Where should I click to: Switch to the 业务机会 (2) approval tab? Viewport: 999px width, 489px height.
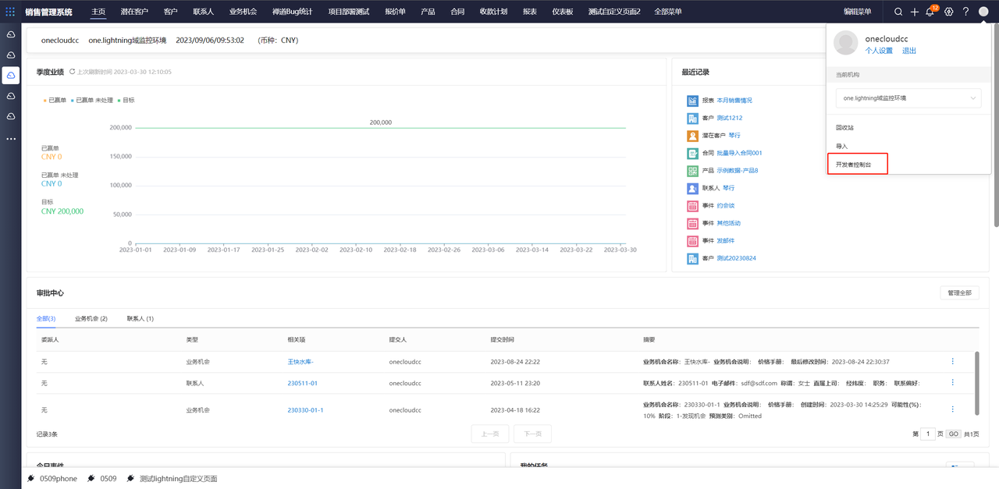pyautogui.click(x=91, y=318)
